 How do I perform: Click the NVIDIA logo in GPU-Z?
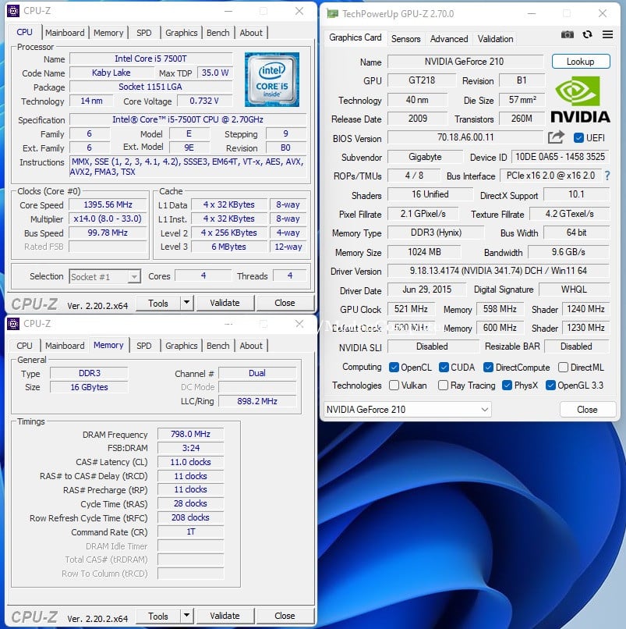tap(580, 100)
